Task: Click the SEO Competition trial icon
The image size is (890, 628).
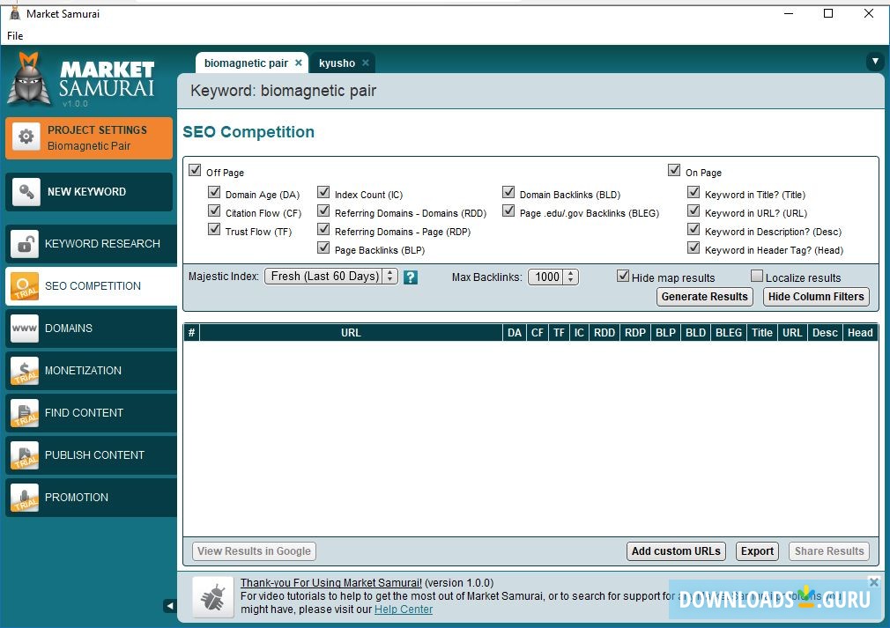Action: tap(25, 286)
